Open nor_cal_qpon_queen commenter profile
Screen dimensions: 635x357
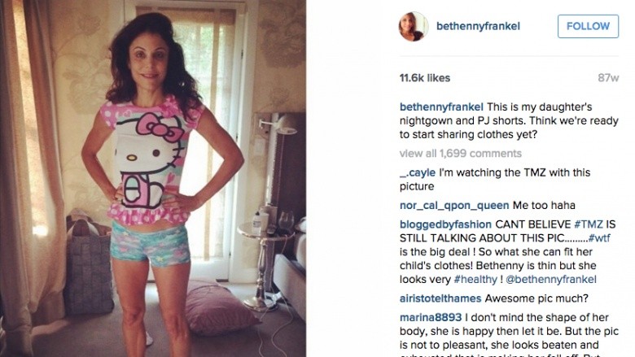(x=454, y=206)
